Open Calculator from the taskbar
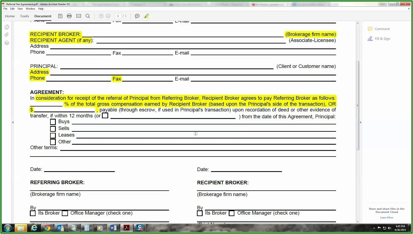The image size is (413, 234). (87, 228)
